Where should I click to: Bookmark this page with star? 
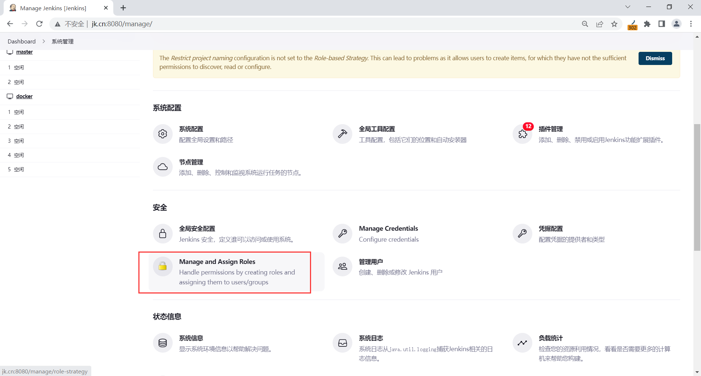(614, 24)
